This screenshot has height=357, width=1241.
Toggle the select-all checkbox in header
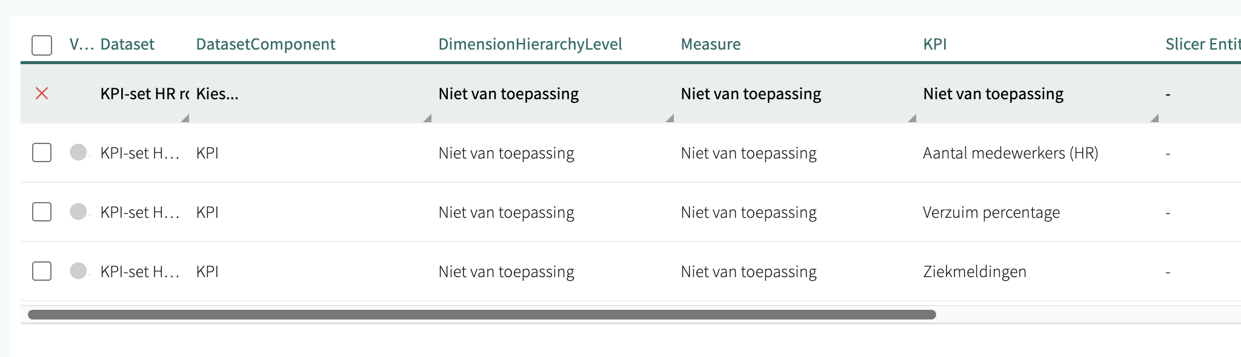42,45
